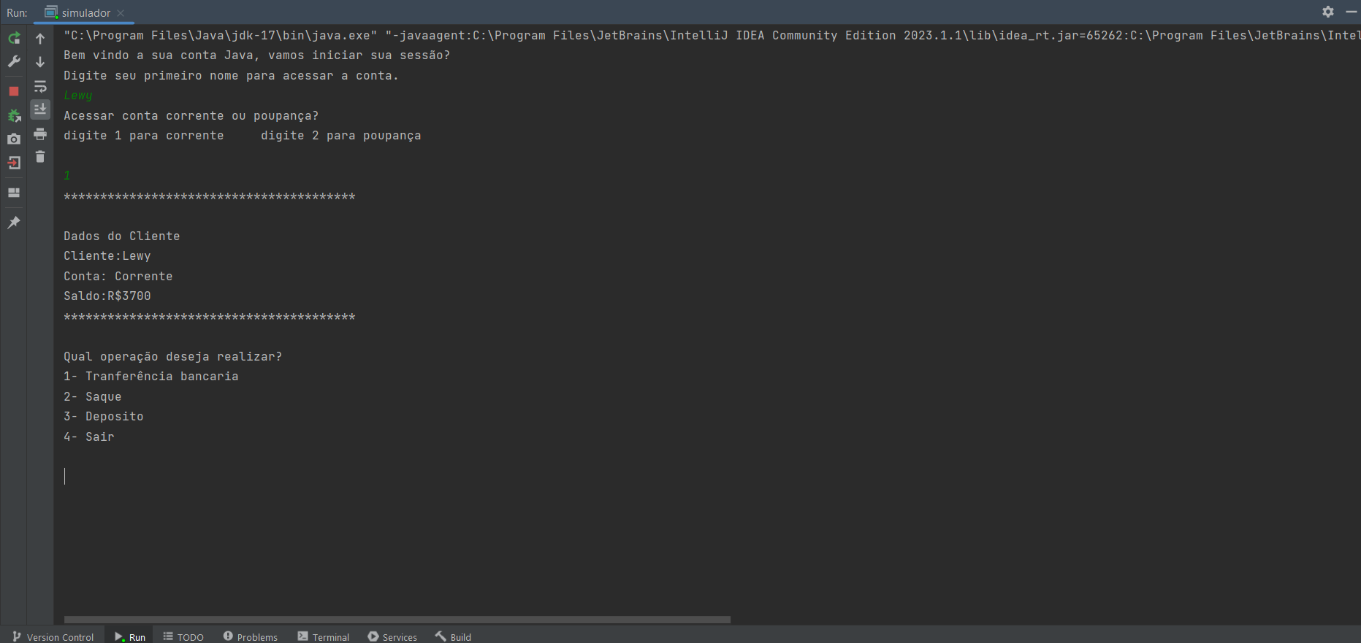The width and height of the screenshot is (1361, 643).
Task: Click the java.exe command line text
Action: click(x=712, y=36)
